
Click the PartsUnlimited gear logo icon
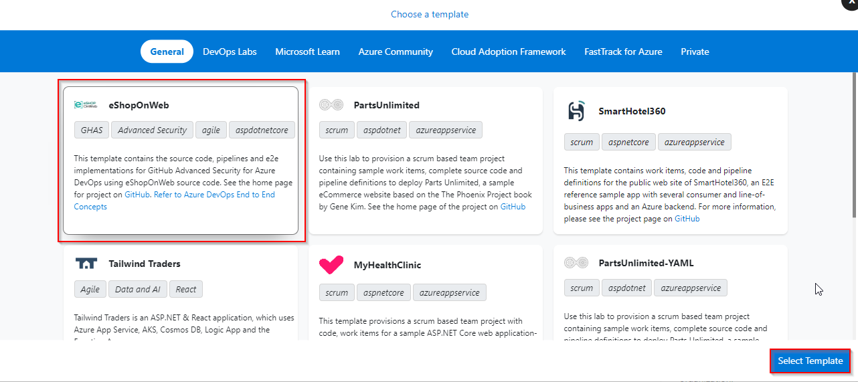pyautogui.click(x=331, y=105)
